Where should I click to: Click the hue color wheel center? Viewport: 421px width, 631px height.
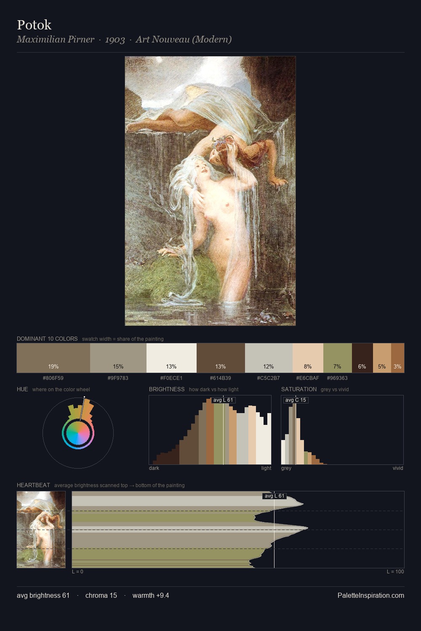click(x=78, y=433)
